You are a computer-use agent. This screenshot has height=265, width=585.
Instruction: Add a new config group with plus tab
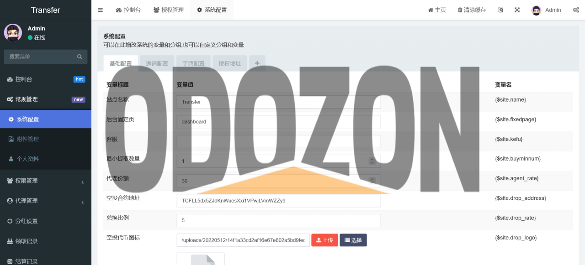(257, 63)
